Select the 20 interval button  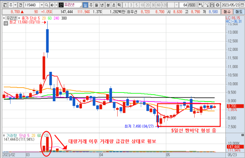147,5
